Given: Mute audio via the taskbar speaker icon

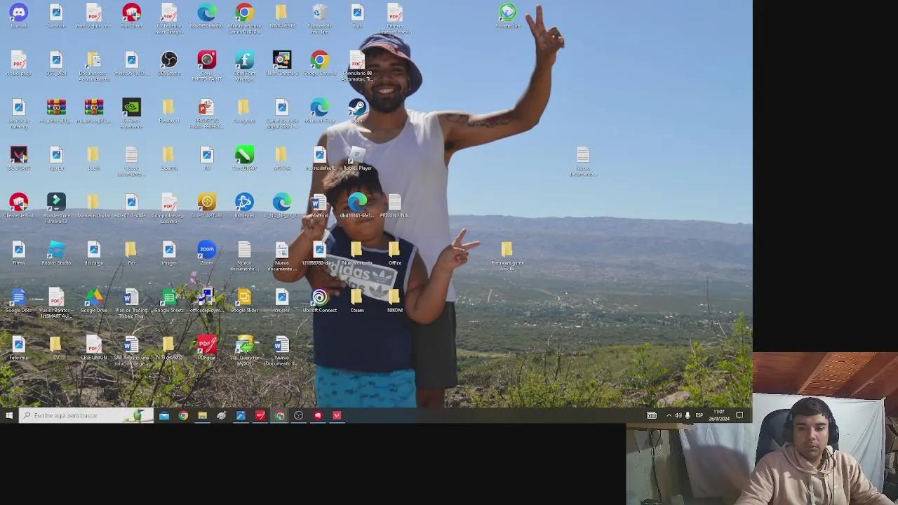Looking at the screenshot, I should [x=678, y=415].
